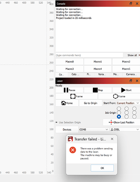
Task: Run Macro1
Action: (98, 62)
